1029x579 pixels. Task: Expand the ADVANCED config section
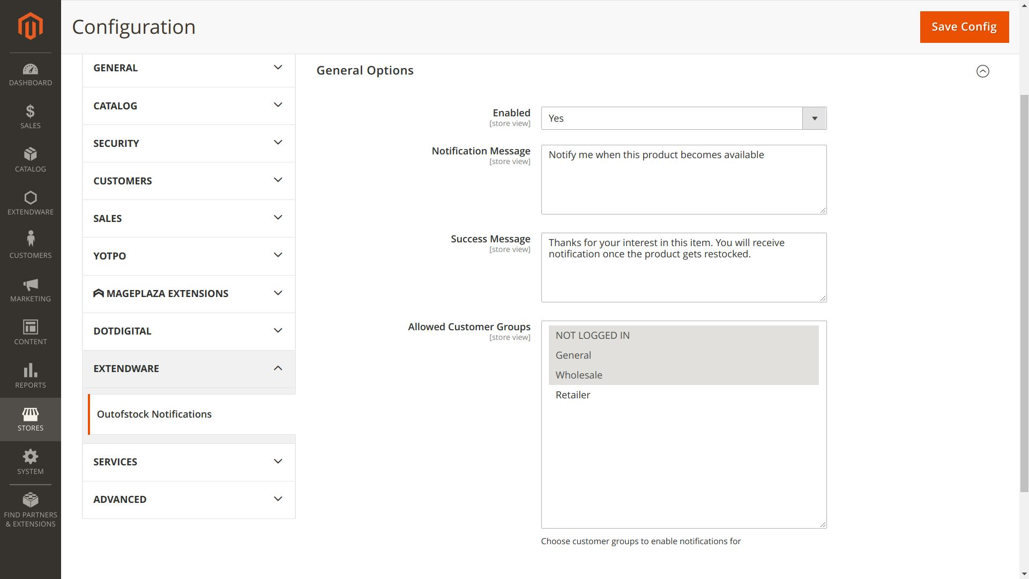tap(189, 499)
